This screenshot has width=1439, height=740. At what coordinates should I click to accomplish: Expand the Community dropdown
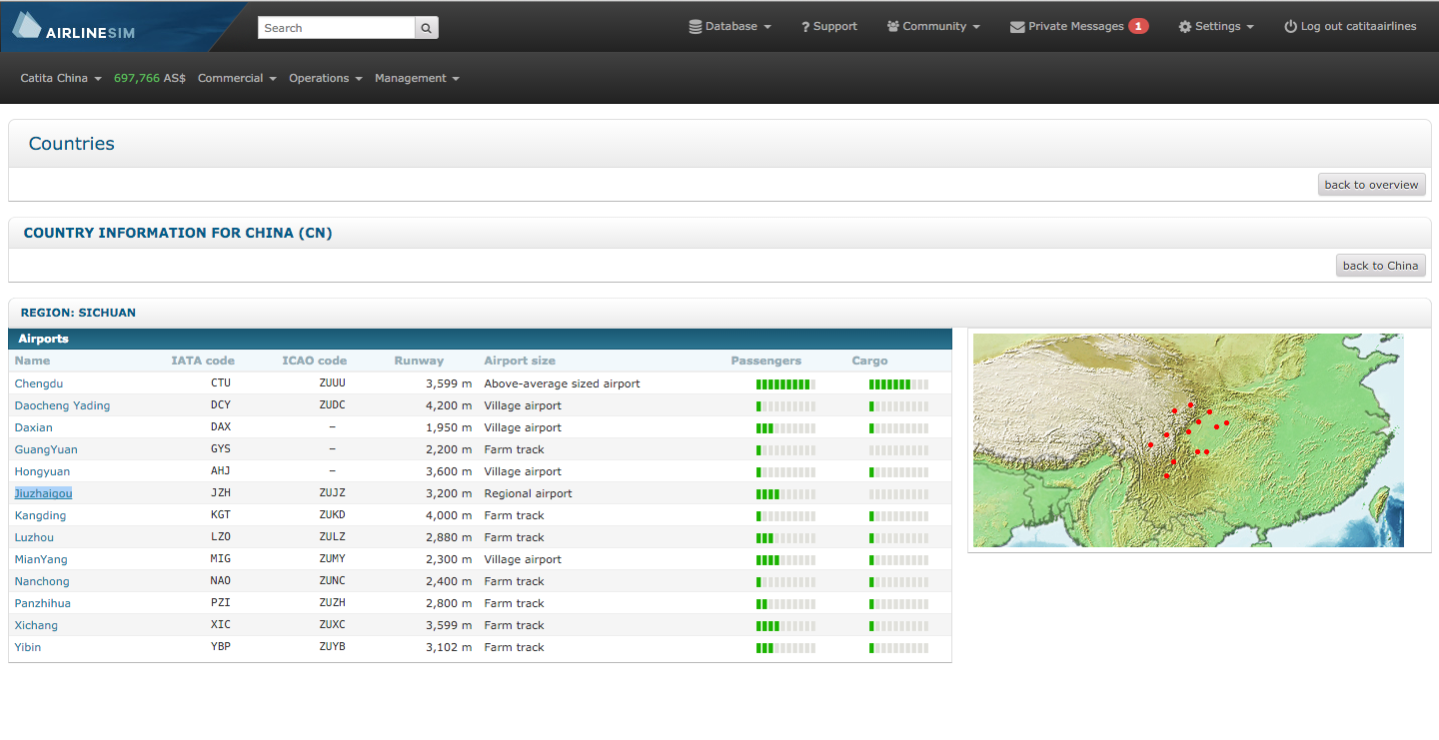[933, 27]
